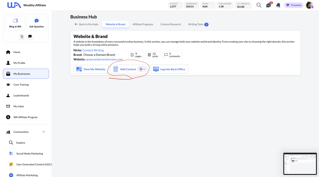This screenshot has width=319, height=177.
Task: Open Affiliate Marketing community
Action: [x=27, y=175]
